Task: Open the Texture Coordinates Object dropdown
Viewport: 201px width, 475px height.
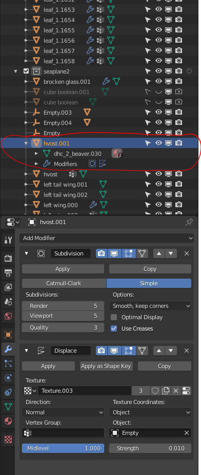Action: tap(150, 412)
